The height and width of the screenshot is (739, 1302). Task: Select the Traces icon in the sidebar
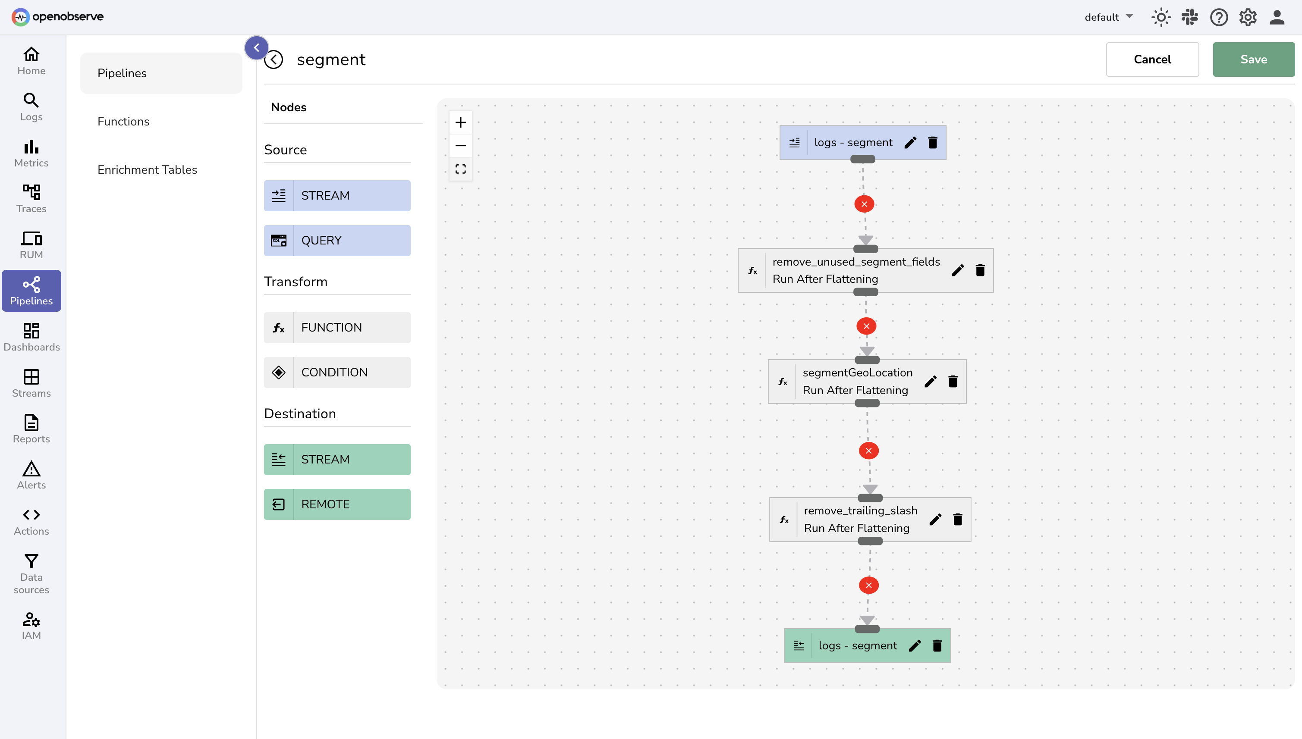click(x=31, y=198)
